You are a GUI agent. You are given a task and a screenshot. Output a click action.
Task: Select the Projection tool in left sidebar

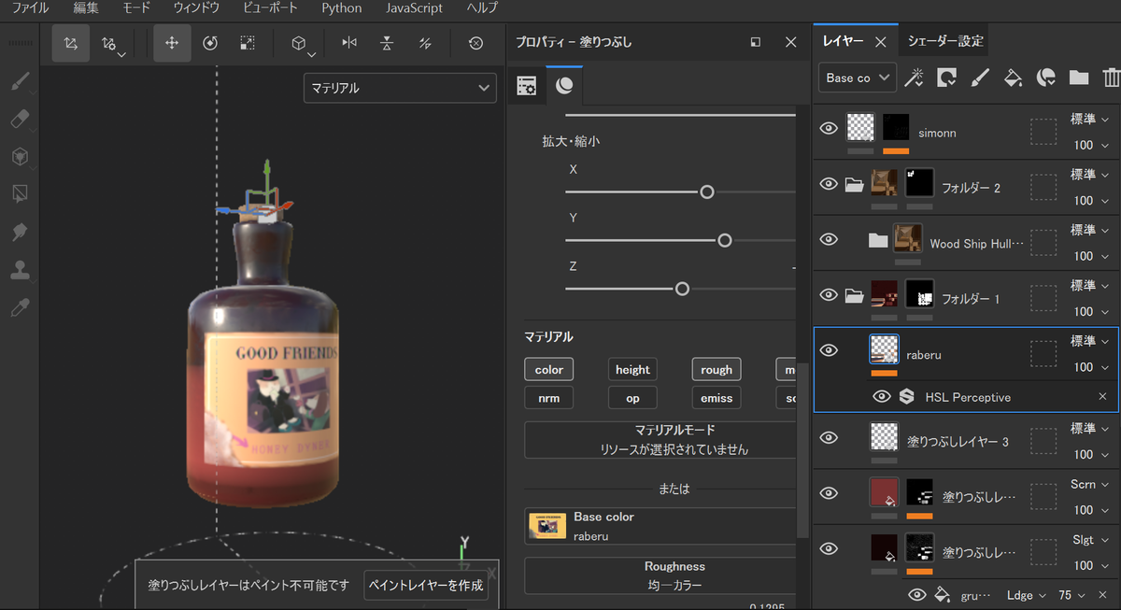click(20, 157)
